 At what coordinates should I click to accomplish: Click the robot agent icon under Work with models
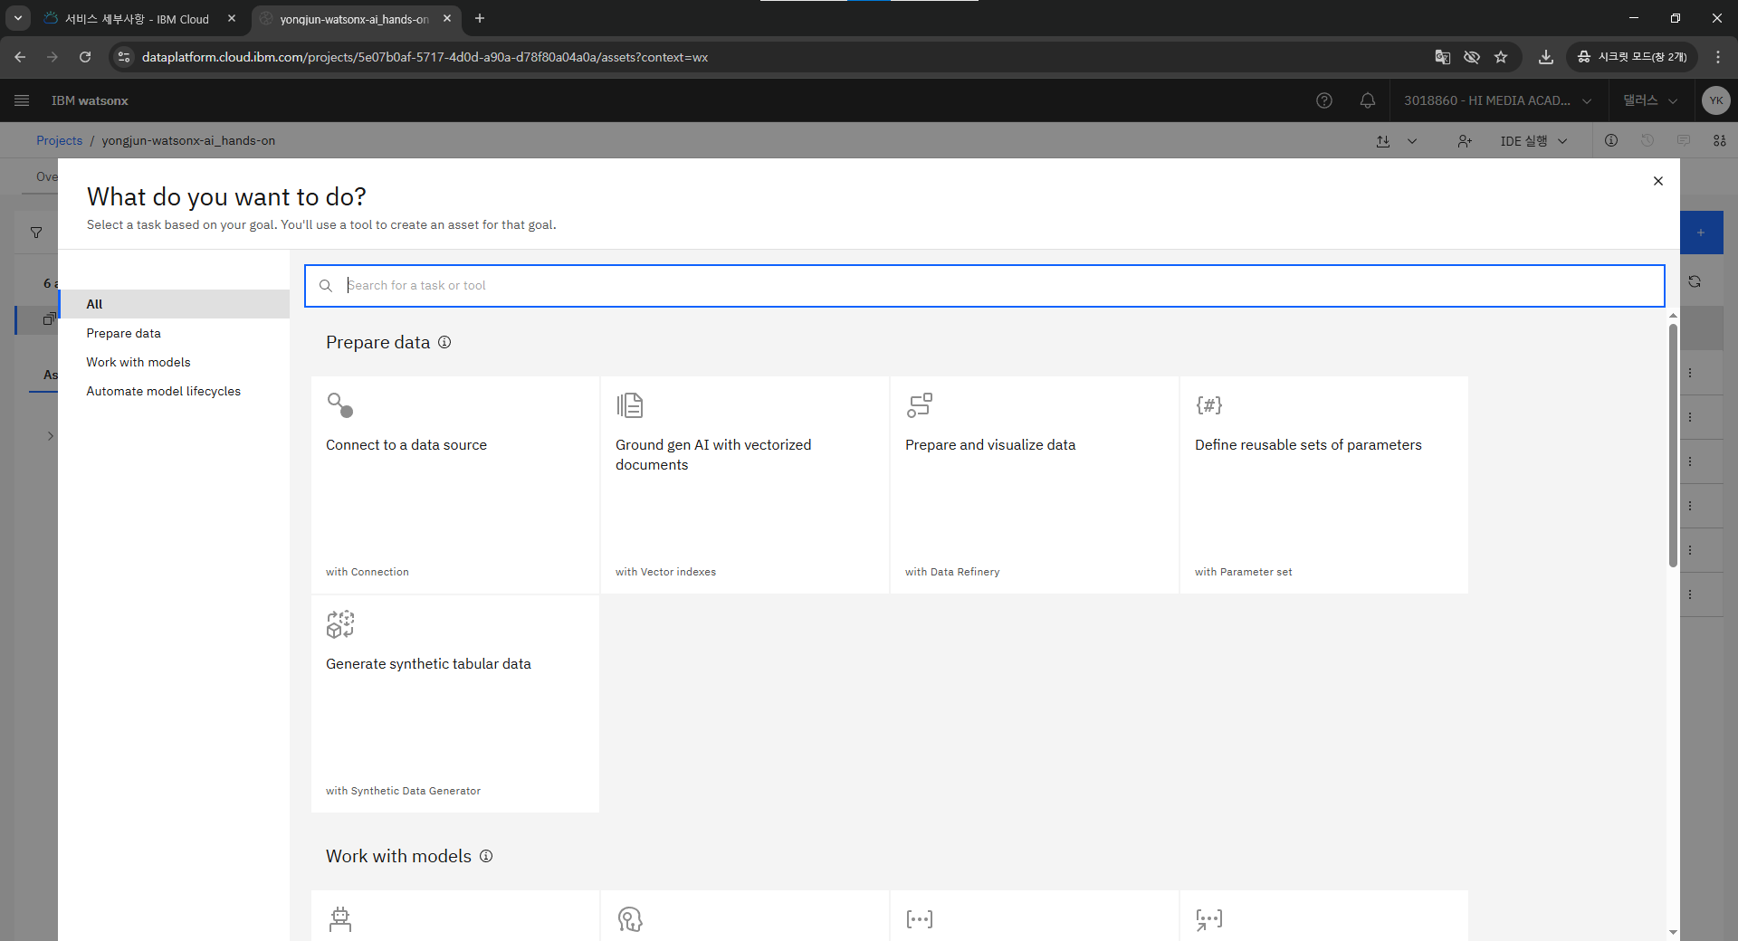340,919
